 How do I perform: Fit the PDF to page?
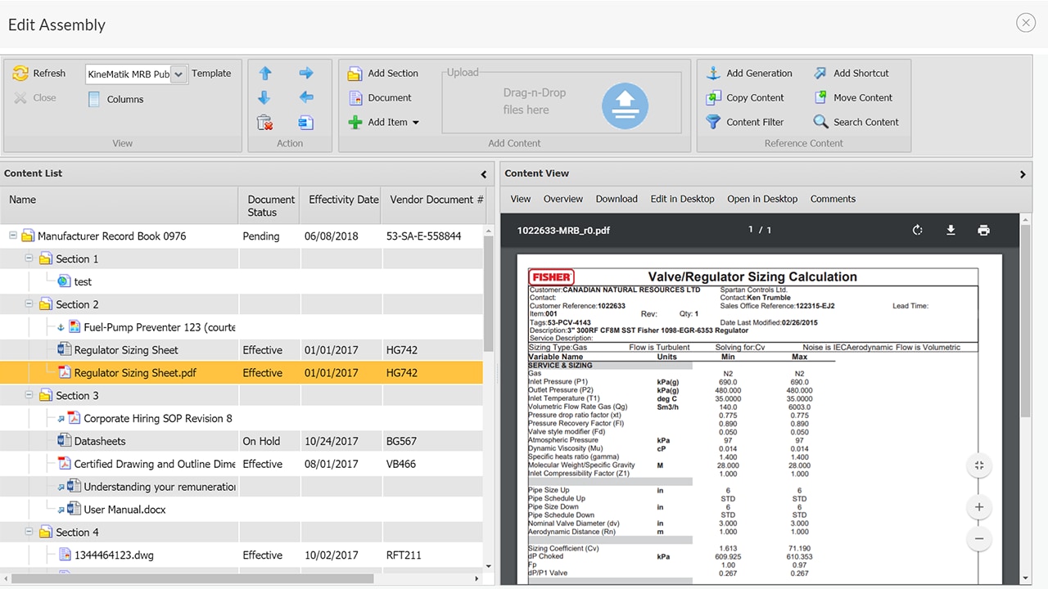pyautogui.click(x=979, y=466)
